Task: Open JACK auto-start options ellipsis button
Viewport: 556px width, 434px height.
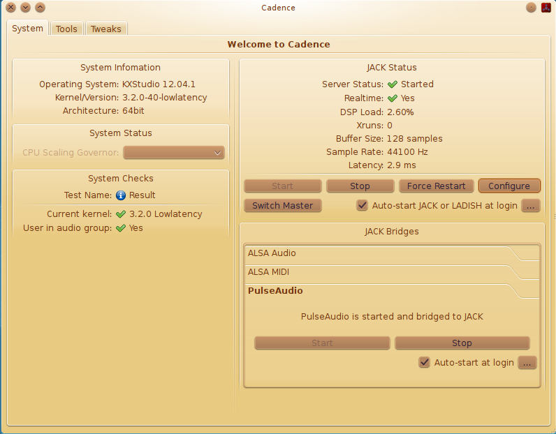Action: coord(530,205)
